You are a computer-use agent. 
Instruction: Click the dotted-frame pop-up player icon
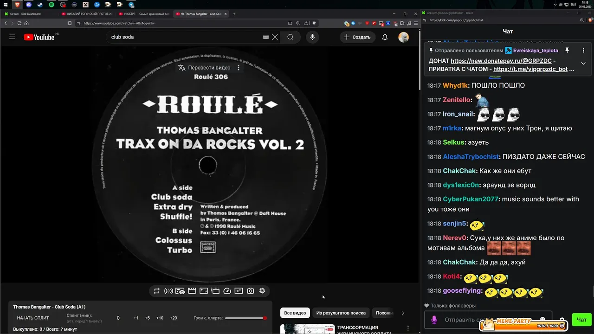(x=215, y=291)
